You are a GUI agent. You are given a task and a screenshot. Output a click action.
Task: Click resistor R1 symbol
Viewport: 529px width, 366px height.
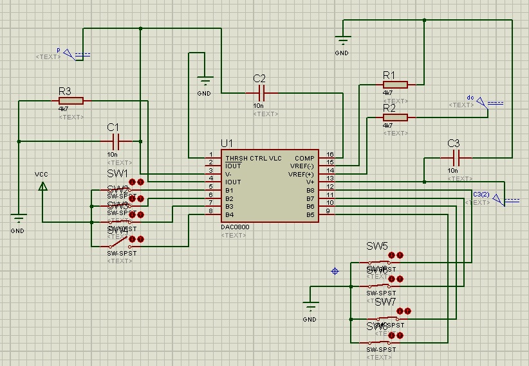(395, 84)
